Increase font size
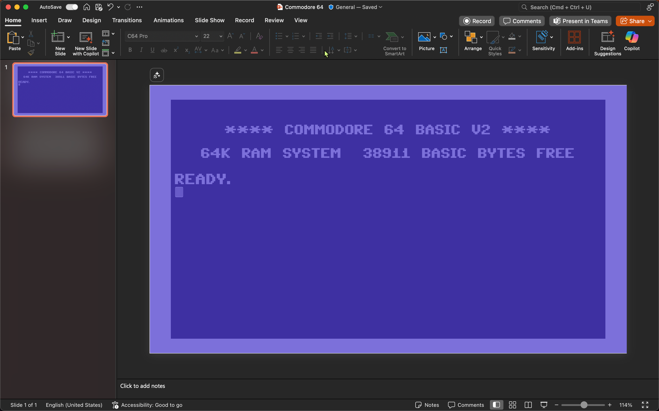 tap(231, 36)
